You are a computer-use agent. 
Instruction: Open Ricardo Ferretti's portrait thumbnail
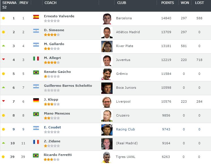click(107, 157)
